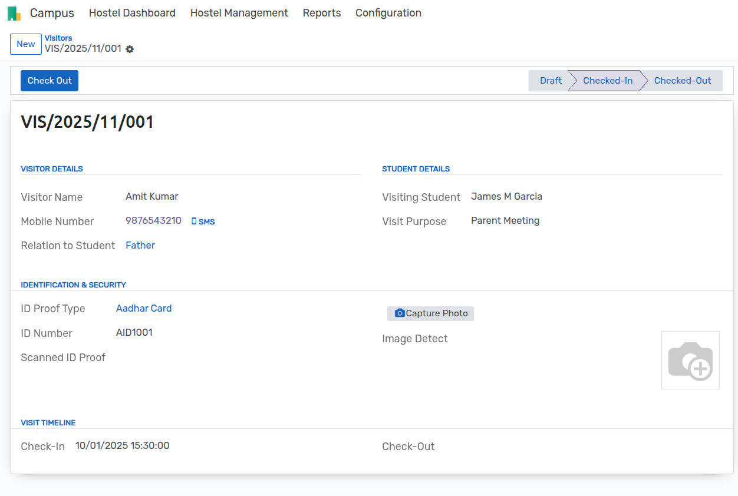Click the New button

click(26, 44)
